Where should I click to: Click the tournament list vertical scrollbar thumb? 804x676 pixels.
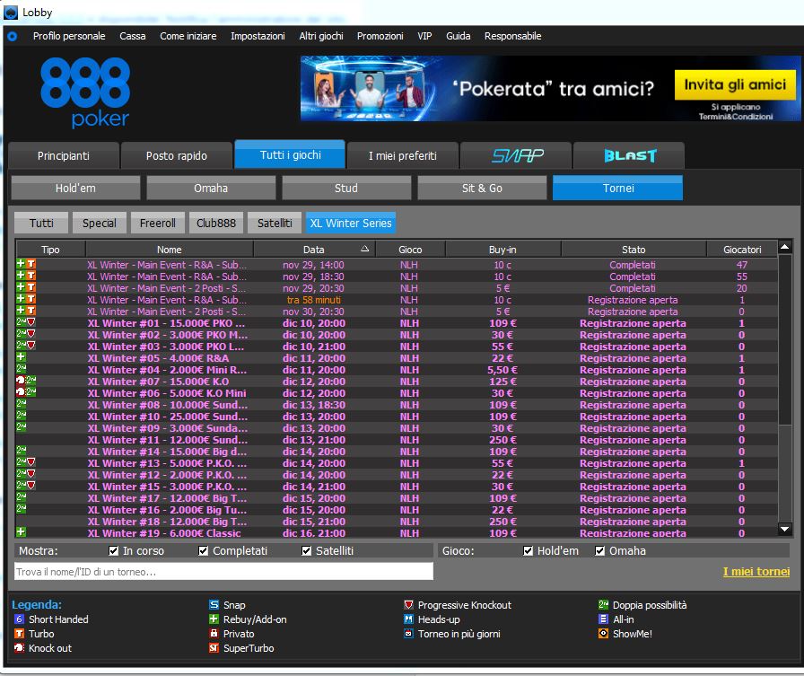tap(784, 339)
